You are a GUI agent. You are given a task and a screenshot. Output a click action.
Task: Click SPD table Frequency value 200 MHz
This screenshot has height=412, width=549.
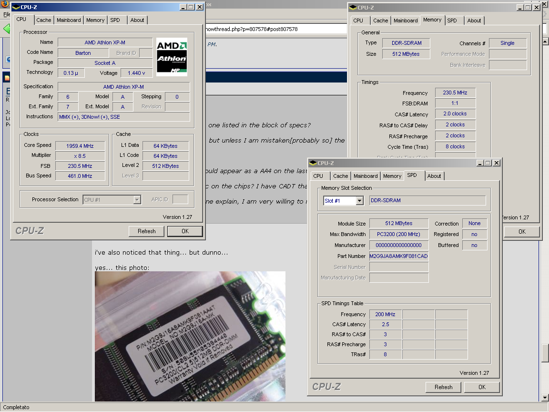[x=385, y=314]
